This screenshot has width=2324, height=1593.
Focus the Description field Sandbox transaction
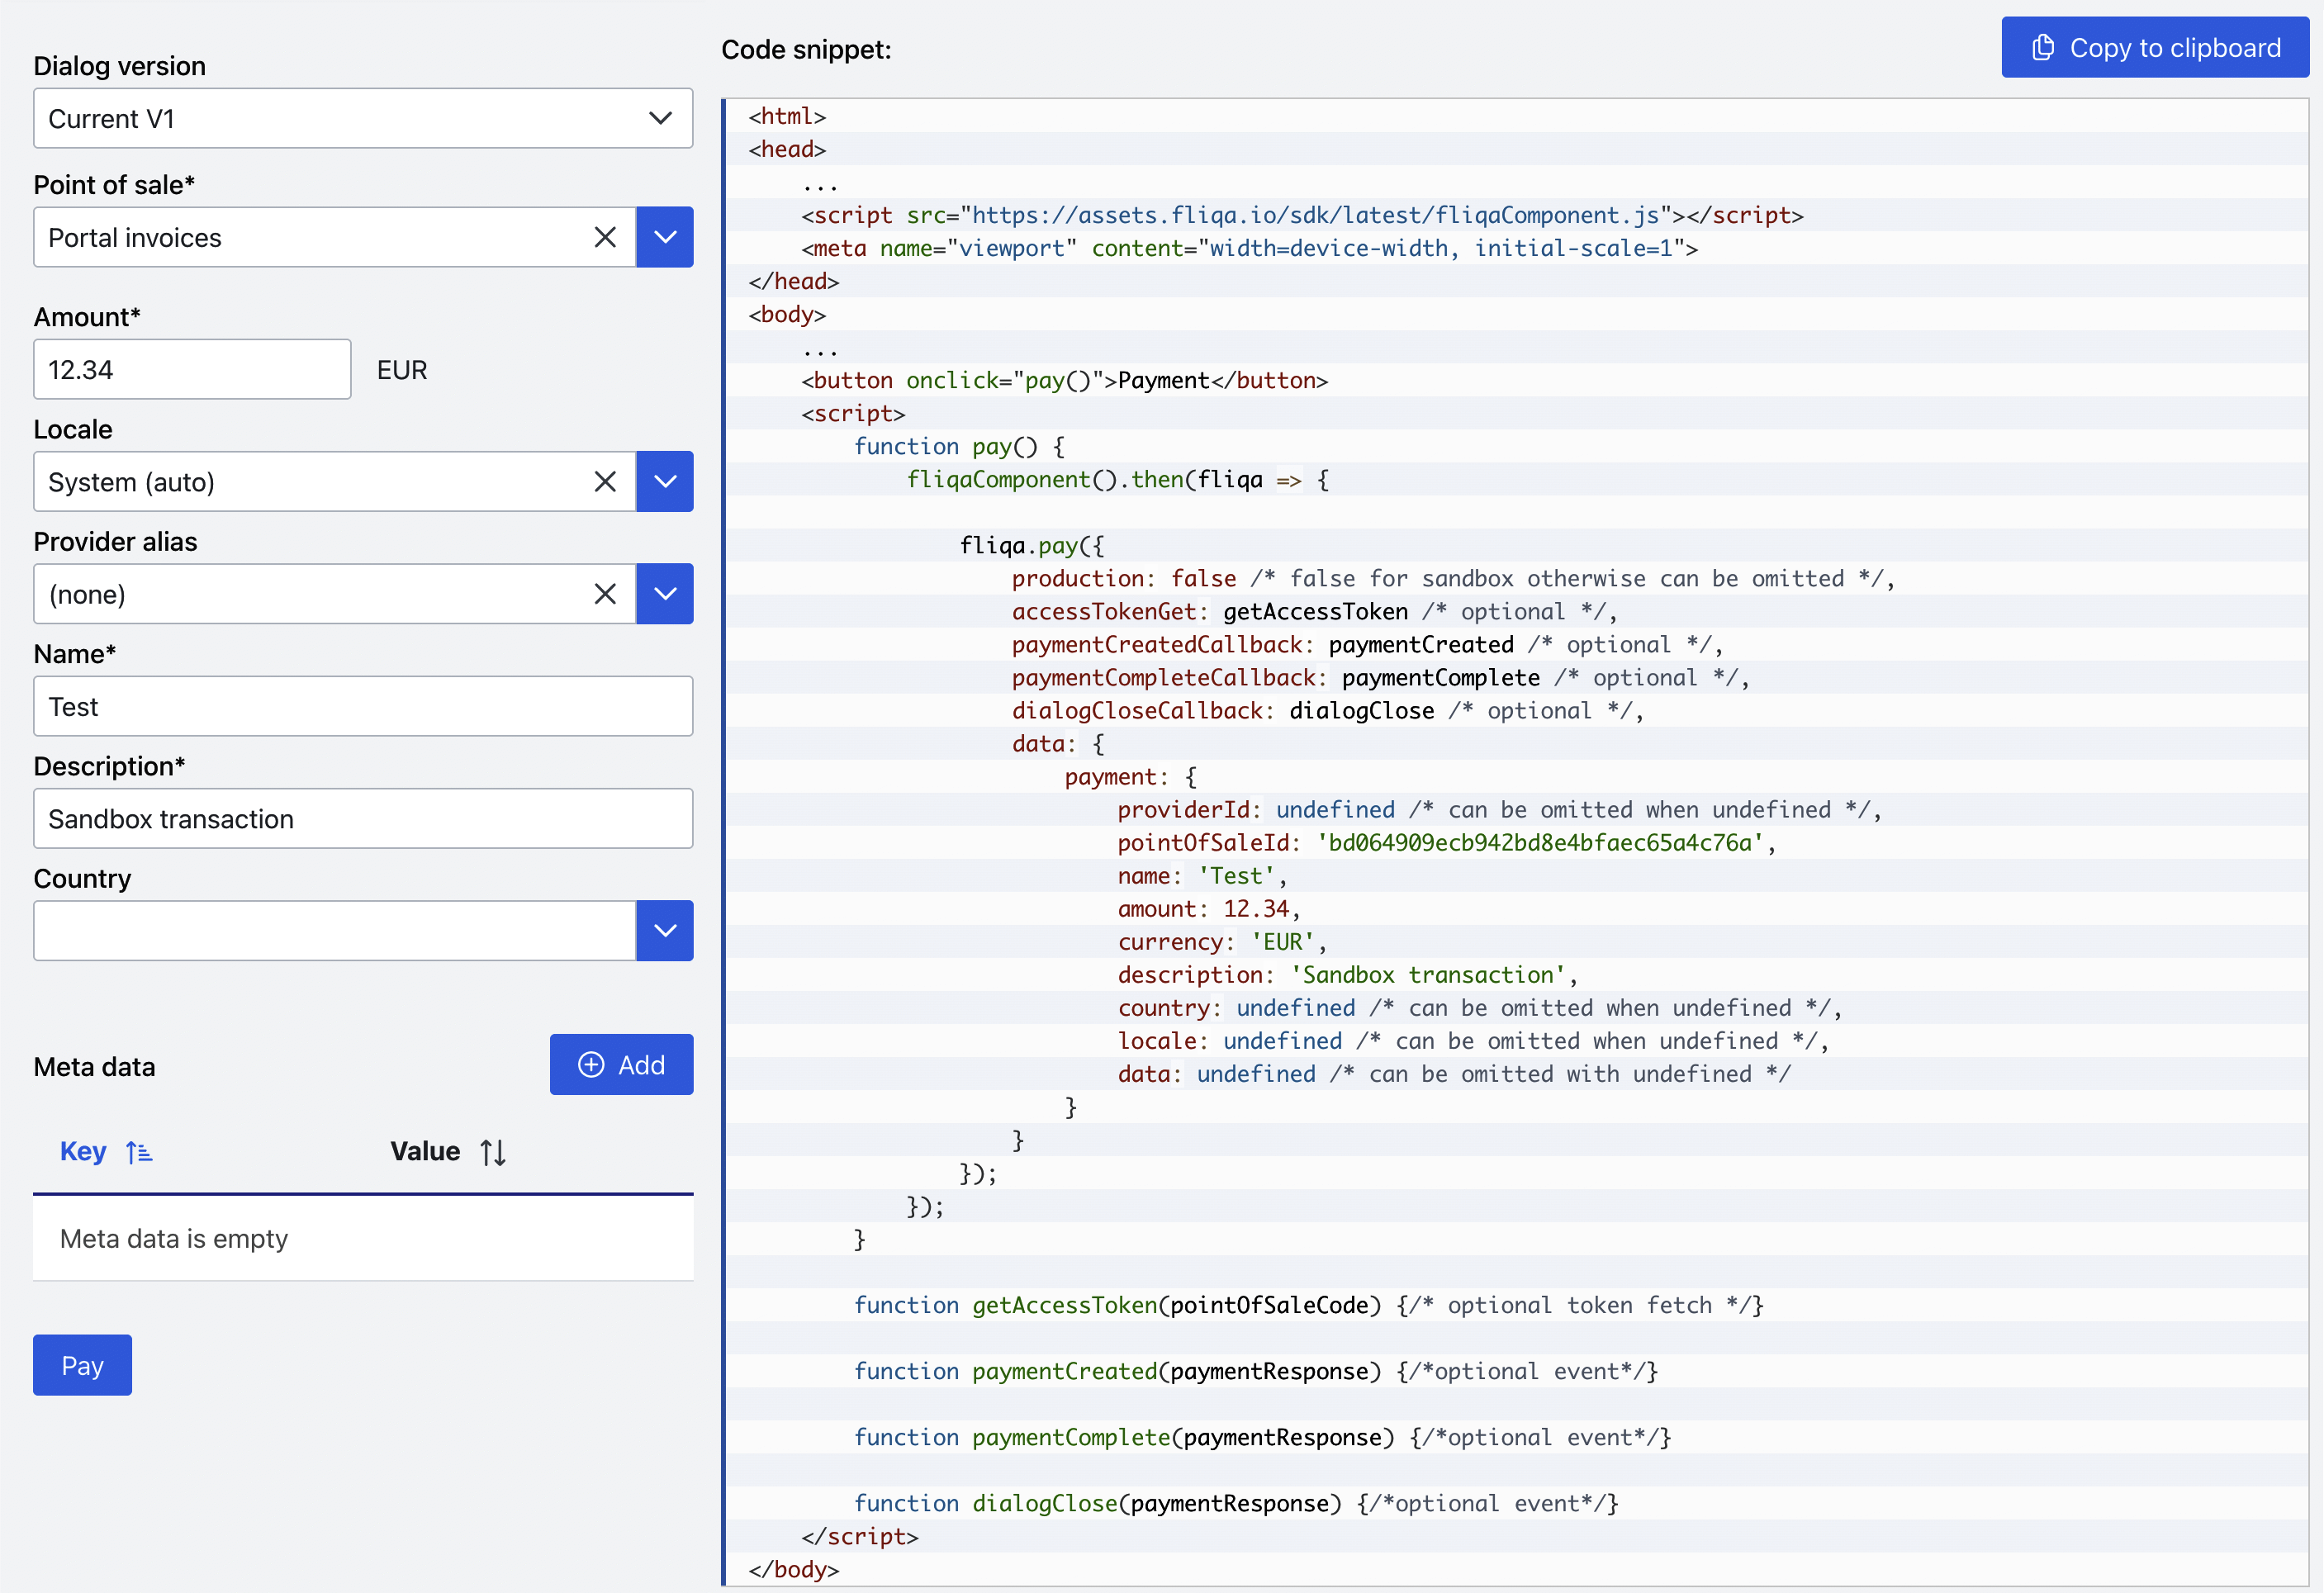click(363, 818)
